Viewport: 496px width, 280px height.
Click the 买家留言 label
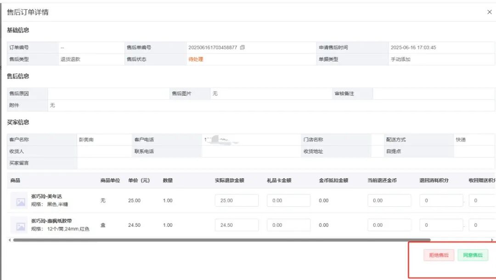coord(19,163)
